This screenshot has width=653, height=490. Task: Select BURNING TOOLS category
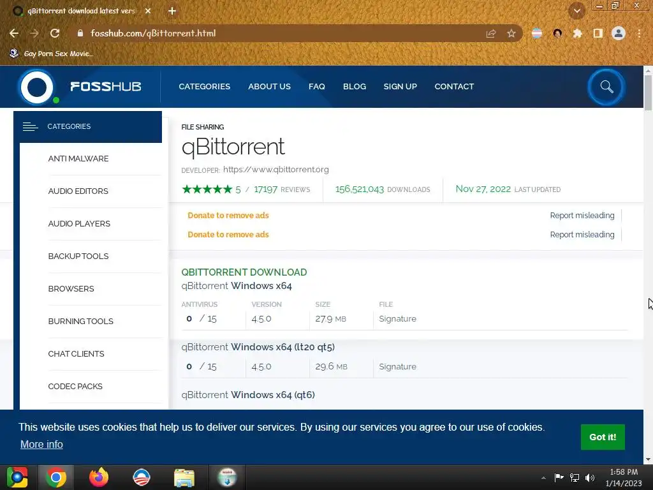coord(81,322)
